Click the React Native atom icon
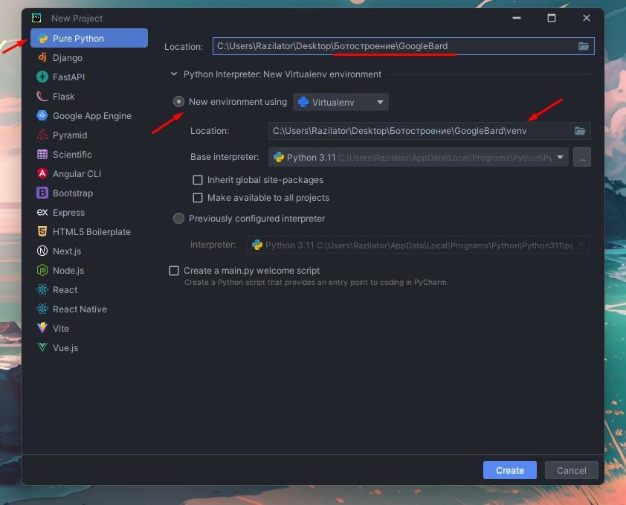Screen dimensions: 626x505 [42, 309]
